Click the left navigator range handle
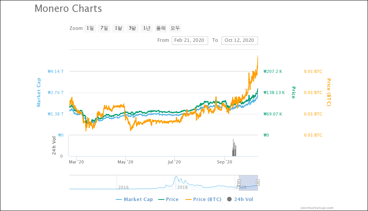Image resolution: width=368 pixels, height=211 pixels. point(239,183)
